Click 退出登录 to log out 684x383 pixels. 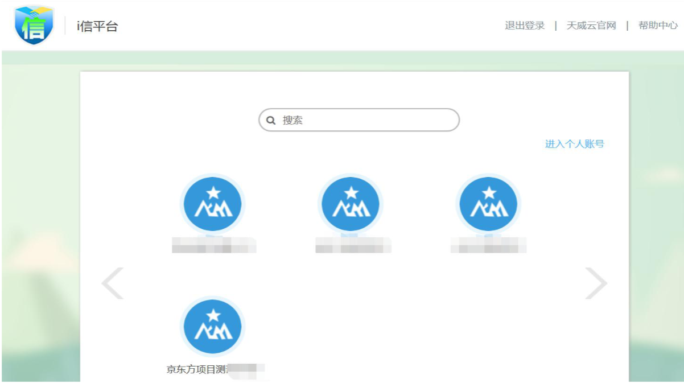tap(524, 26)
